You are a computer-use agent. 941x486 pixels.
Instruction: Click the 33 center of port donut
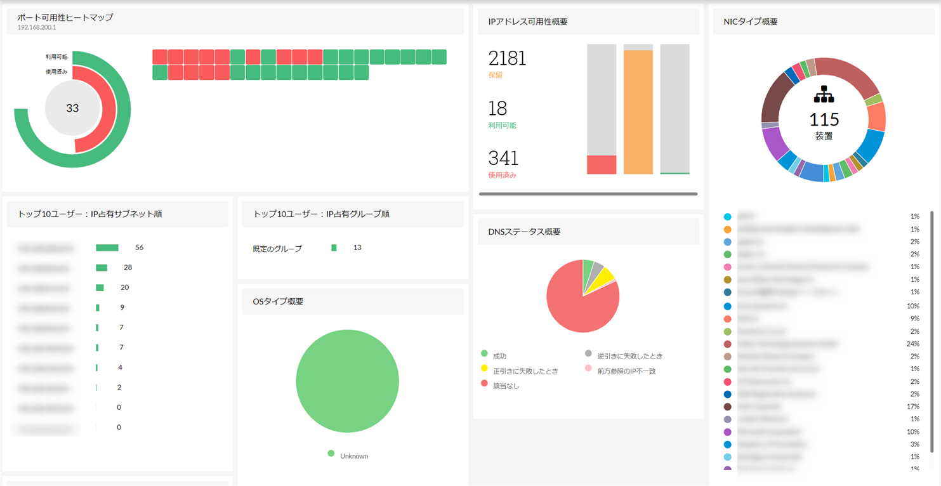72,108
